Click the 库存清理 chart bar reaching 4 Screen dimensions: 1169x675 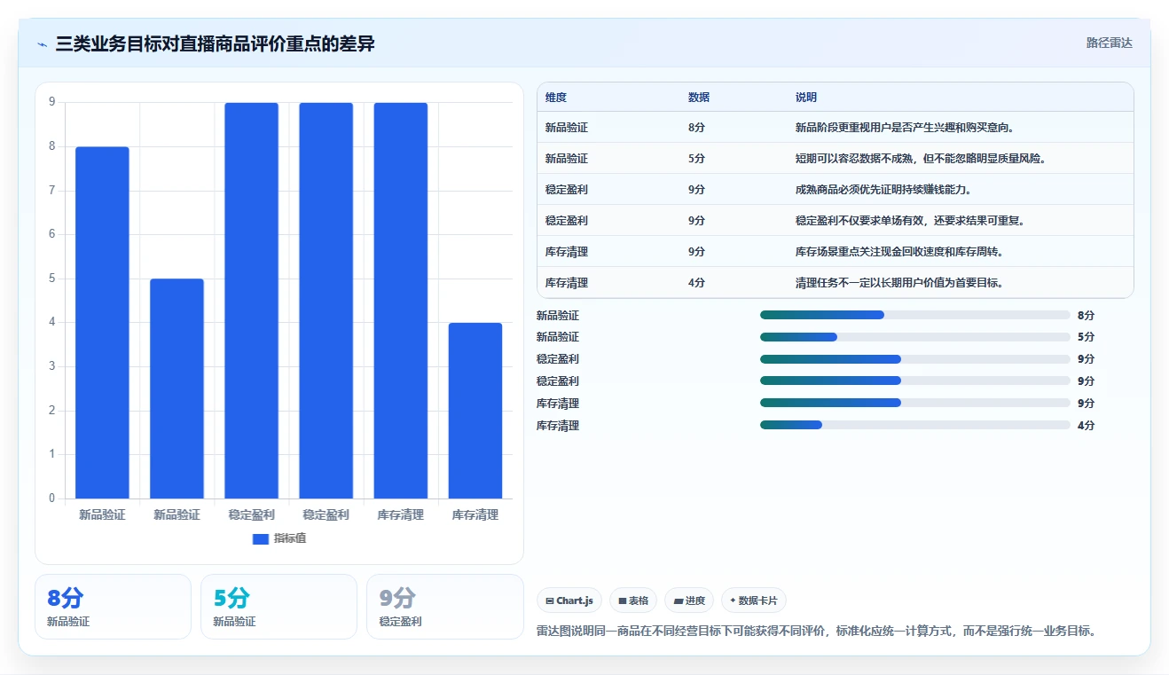475,411
